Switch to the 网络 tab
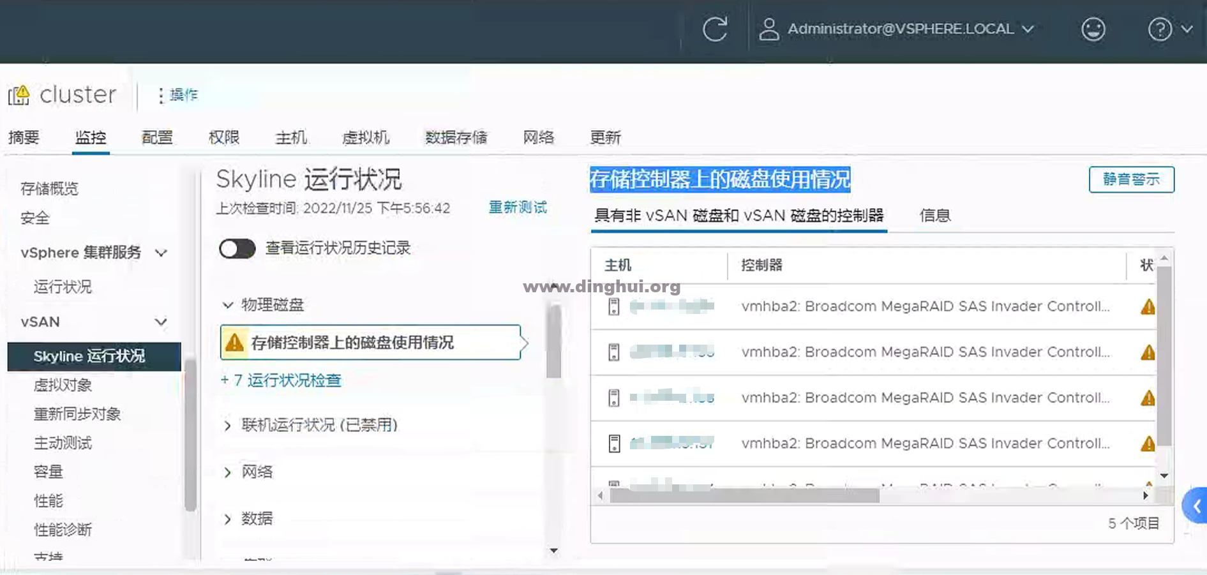Image resolution: width=1207 pixels, height=575 pixels. (539, 137)
